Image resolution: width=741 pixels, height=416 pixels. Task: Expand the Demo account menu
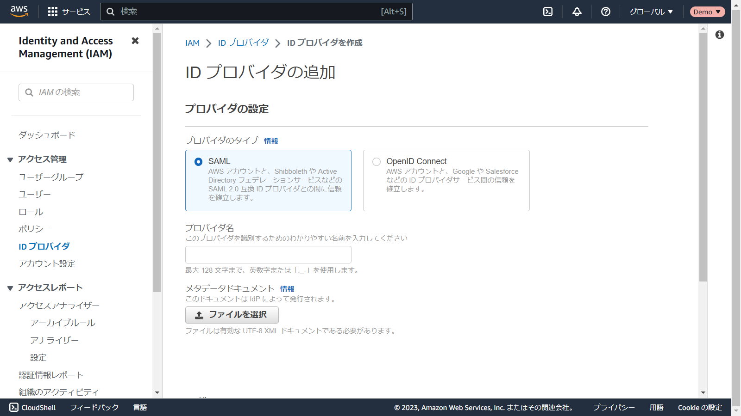pyautogui.click(x=707, y=12)
